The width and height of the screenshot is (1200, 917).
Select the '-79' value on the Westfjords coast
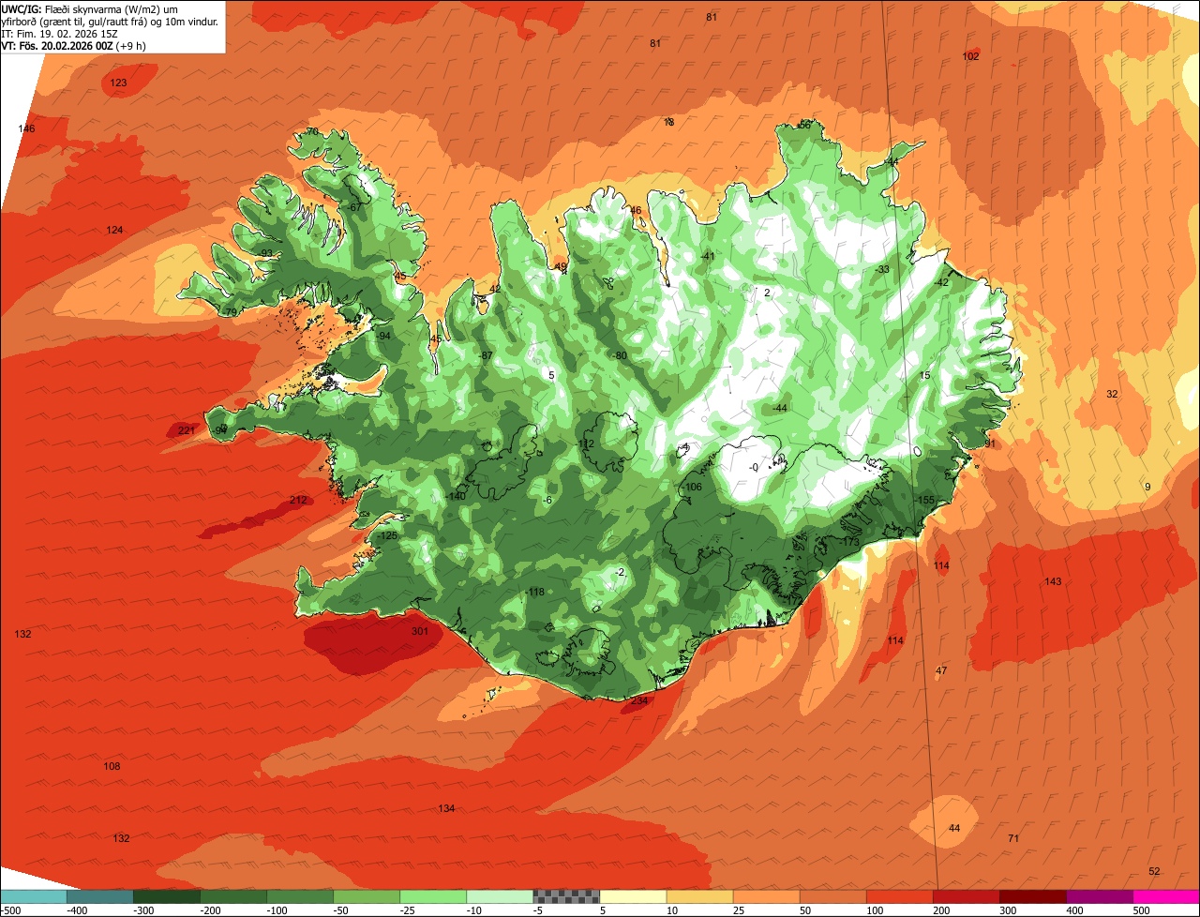point(231,311)
